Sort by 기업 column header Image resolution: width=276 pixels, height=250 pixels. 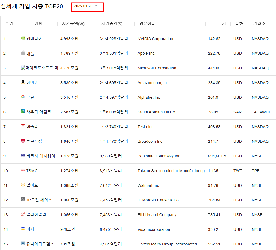39,24
